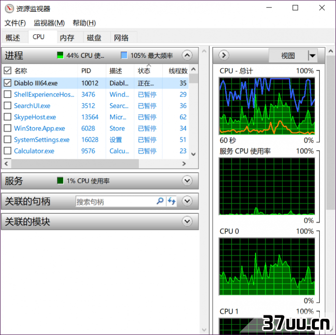336x335 pixels.
Task: Click process list scroll-down arrow
Action: [x=193, y=154]
